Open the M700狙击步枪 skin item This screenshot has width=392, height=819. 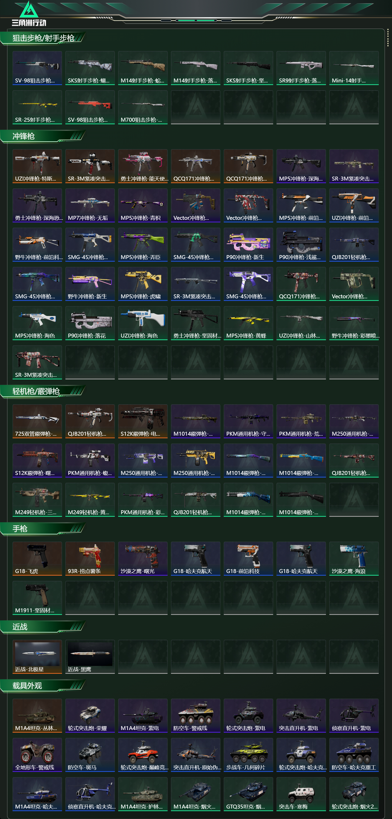click(x=143, y=107)
